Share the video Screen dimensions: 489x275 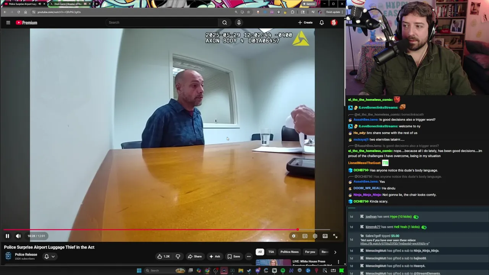194,256
